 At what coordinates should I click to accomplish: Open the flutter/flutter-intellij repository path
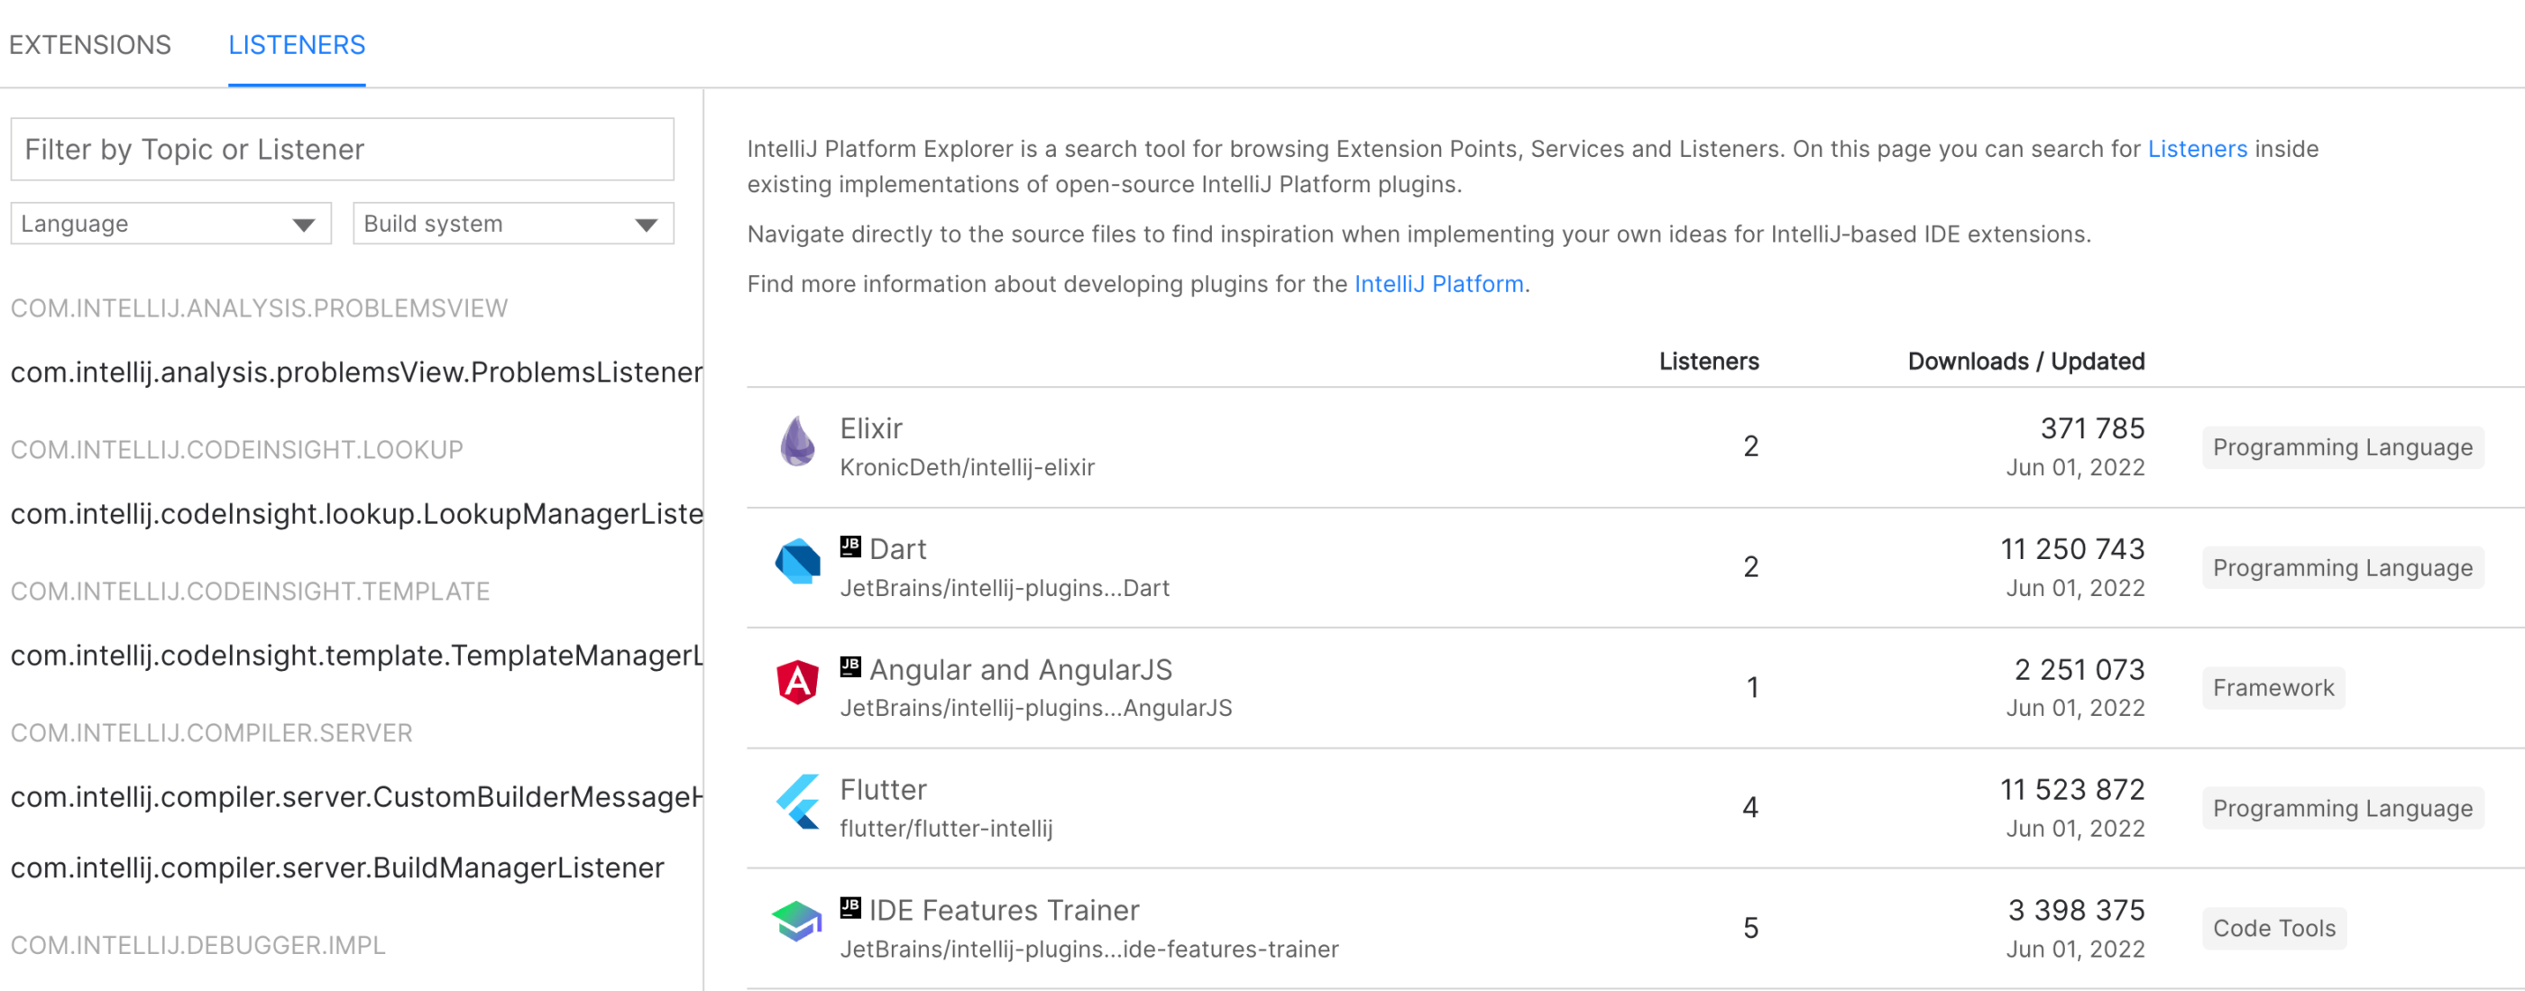pyautogui.click(x=946, y=829)
